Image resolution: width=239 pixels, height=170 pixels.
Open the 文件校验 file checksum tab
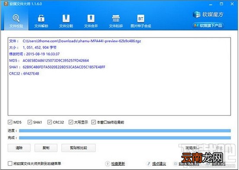(16, 21)
